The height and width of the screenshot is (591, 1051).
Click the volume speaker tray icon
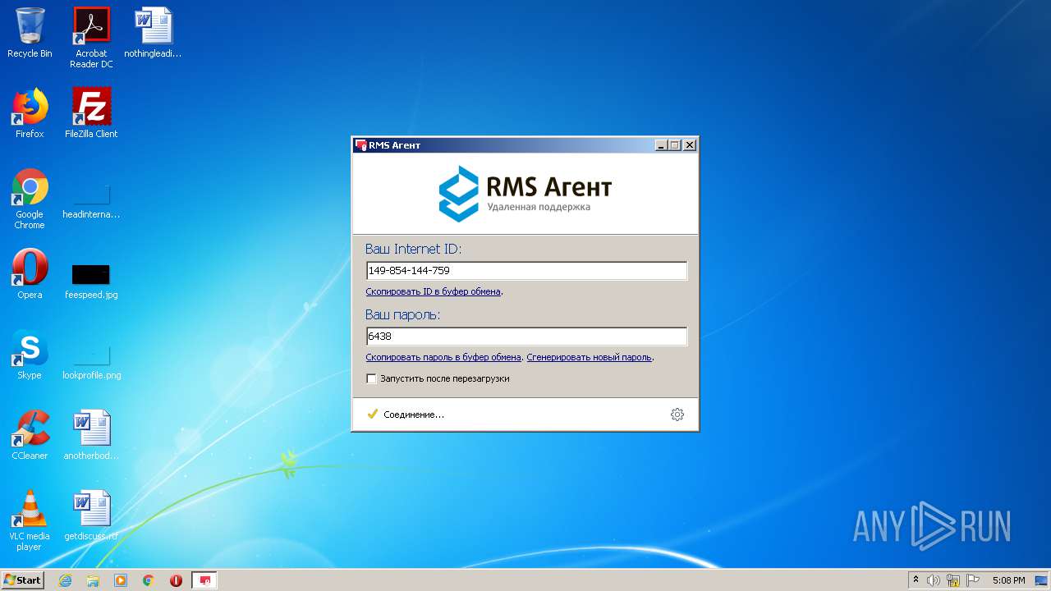click(934, 580)
